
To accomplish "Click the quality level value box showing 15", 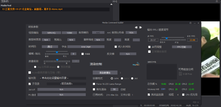I will (x=76, y=61).
